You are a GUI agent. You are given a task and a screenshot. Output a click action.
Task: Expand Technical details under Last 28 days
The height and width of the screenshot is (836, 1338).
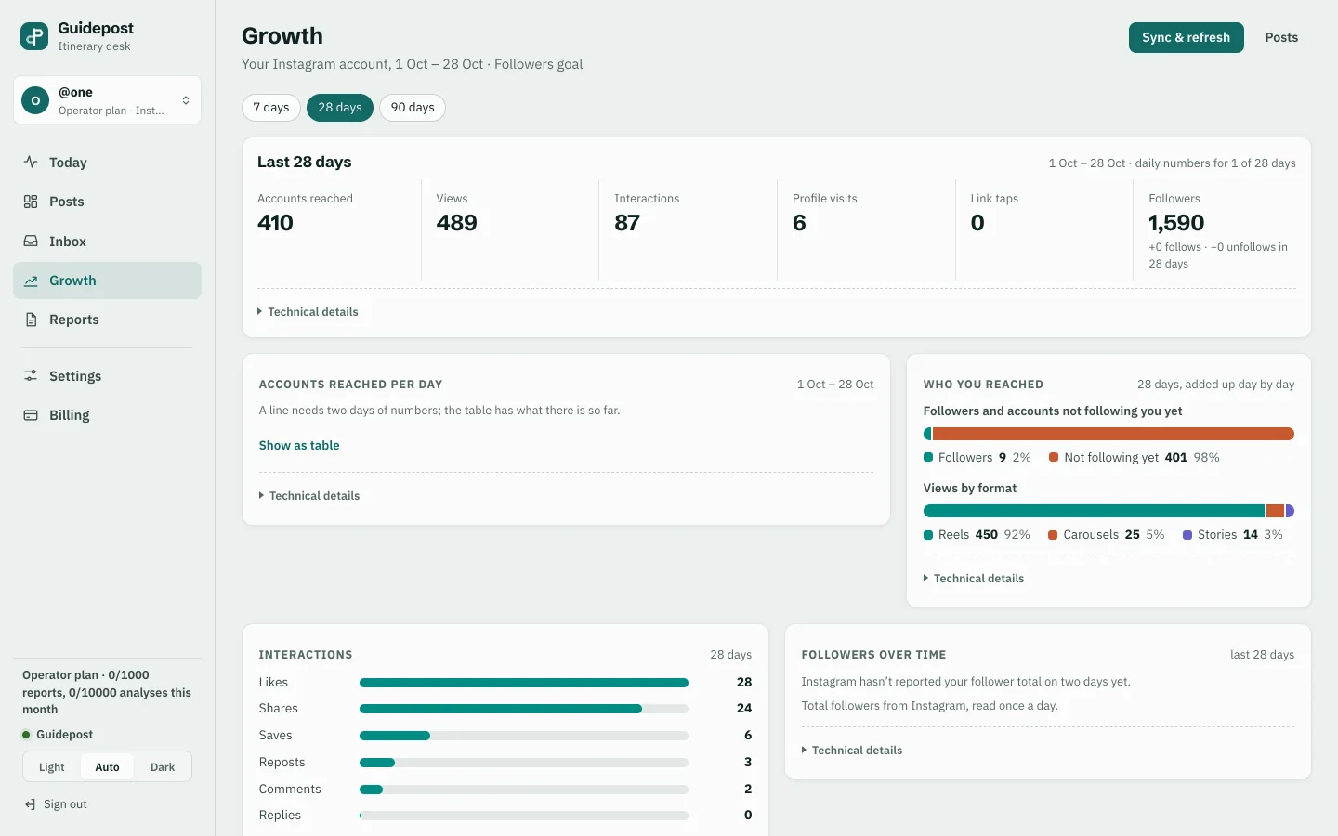pos(308,312)
